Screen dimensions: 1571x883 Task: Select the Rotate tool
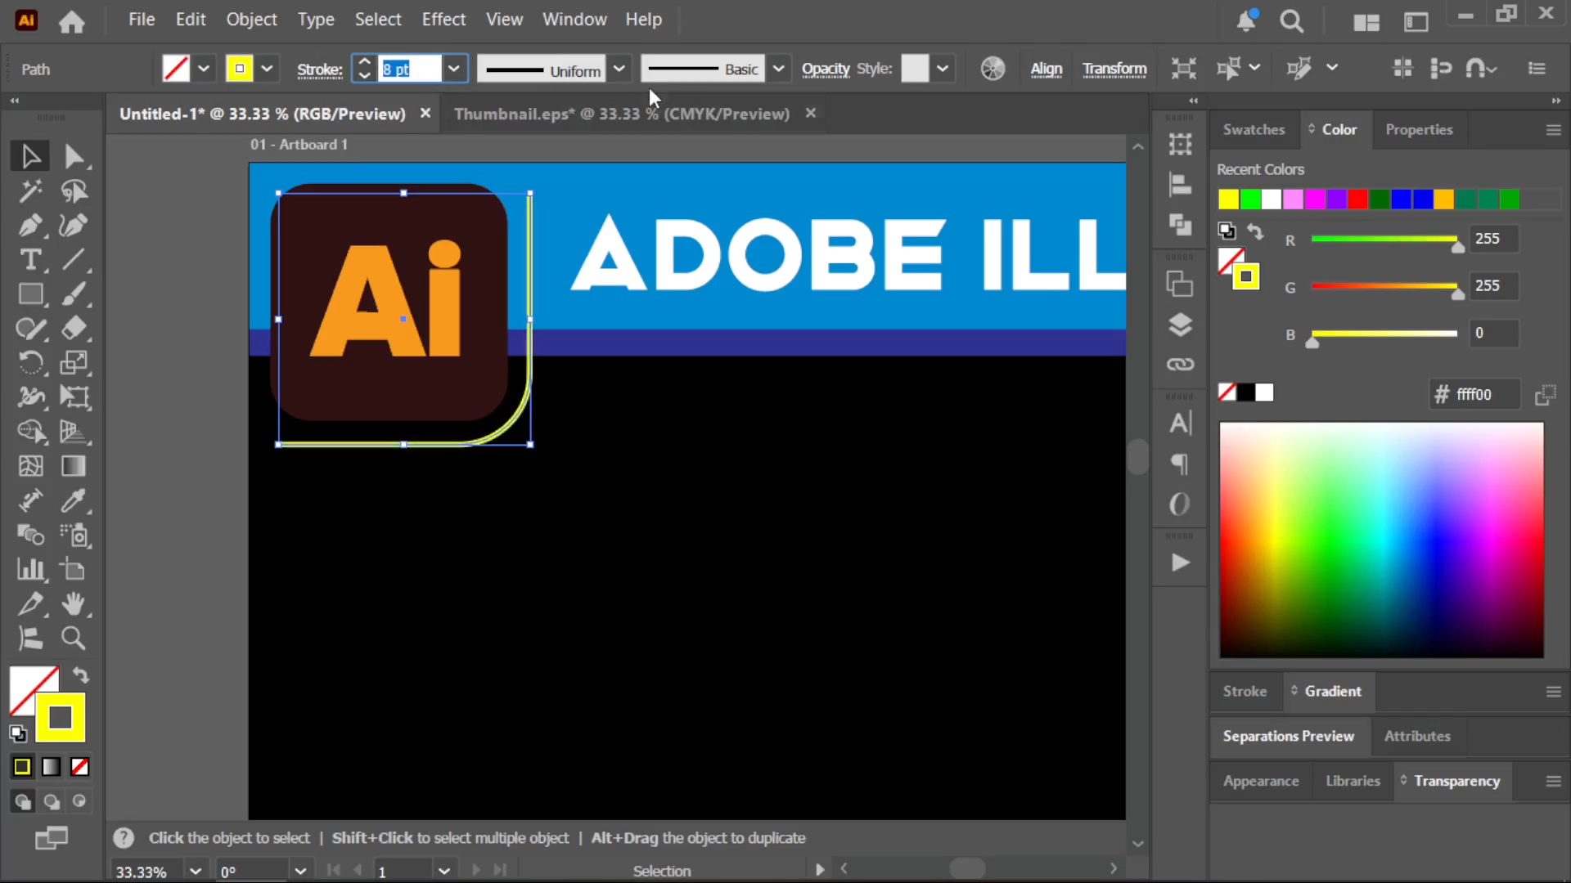tap(30, 363)
